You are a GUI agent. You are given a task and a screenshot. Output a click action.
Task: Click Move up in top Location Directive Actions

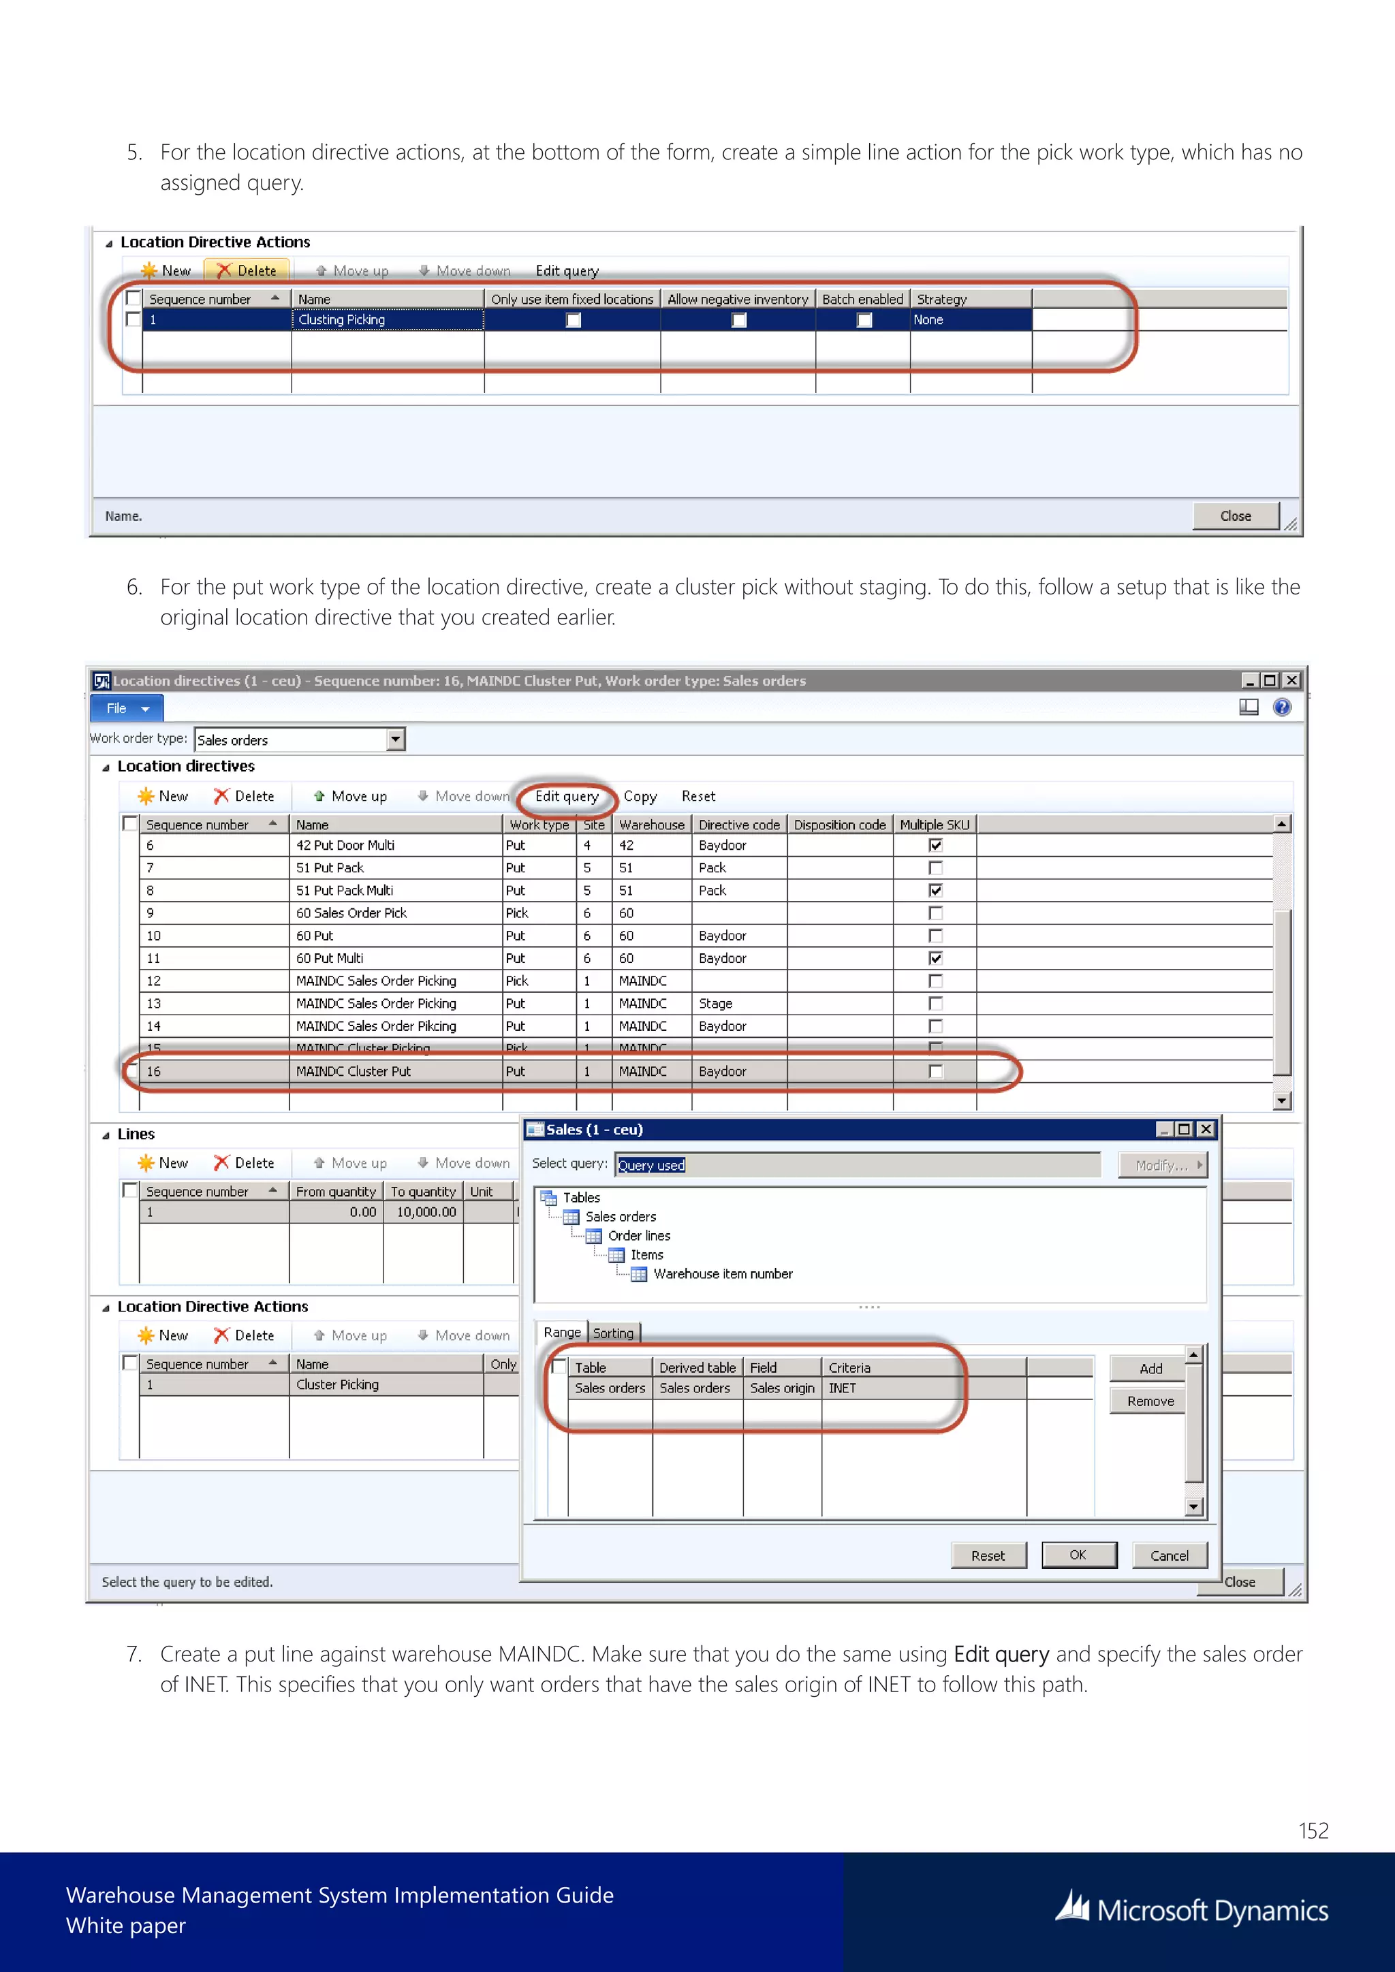(x=352, y=270)
